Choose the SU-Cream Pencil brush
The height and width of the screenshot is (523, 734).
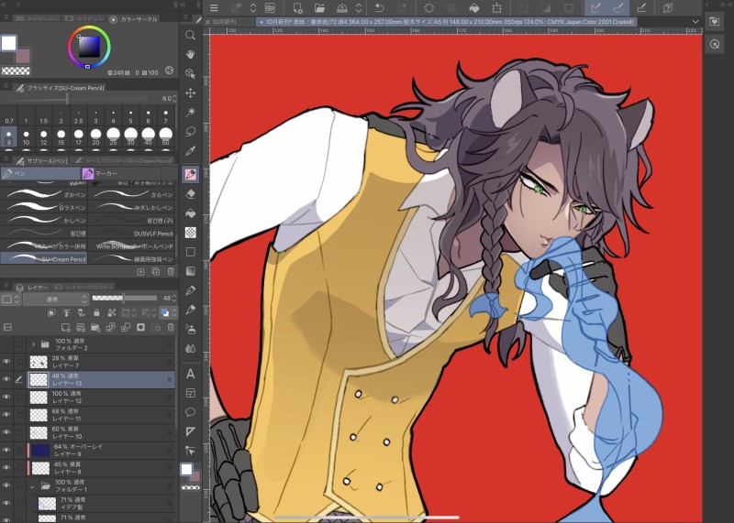(x=44, y=259)
